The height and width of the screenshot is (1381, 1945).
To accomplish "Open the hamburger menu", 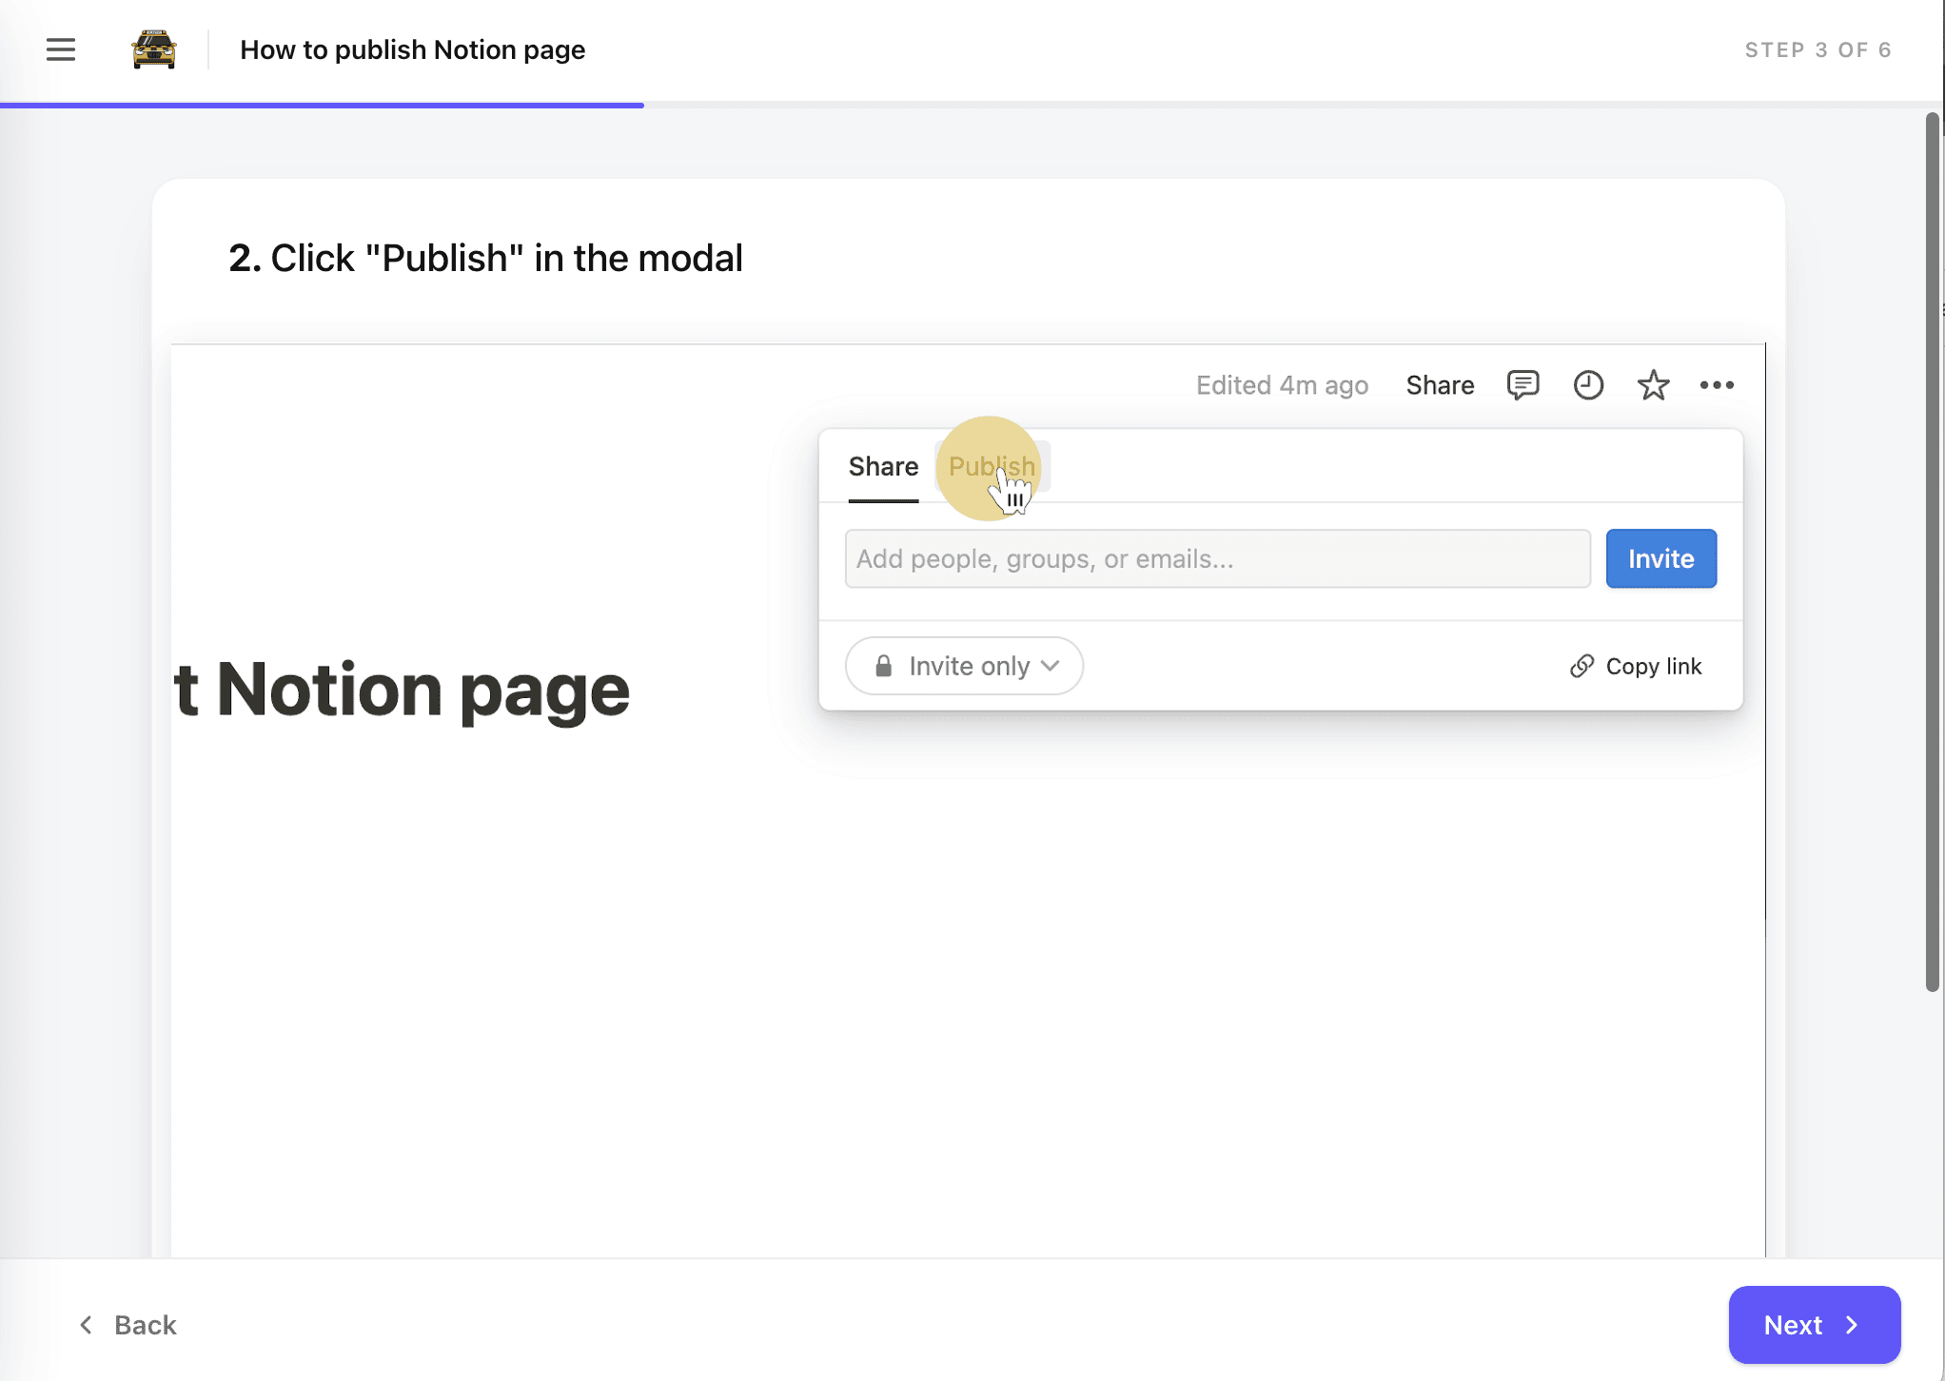I will (x=61, y=49).
